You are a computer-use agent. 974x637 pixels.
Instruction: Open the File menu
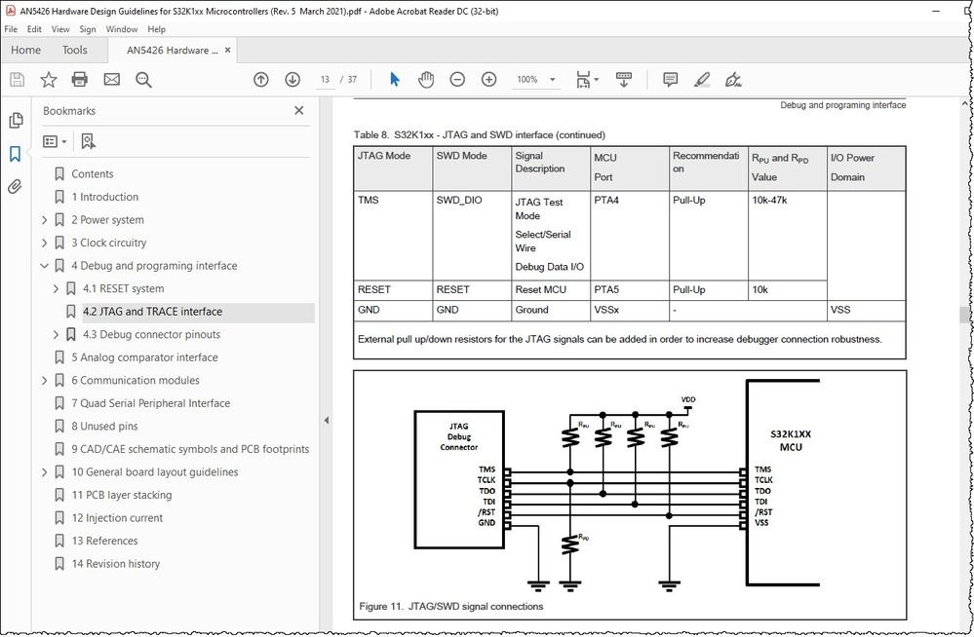11,29
